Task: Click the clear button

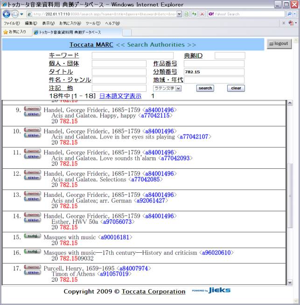Action: (x=236, y=88)
